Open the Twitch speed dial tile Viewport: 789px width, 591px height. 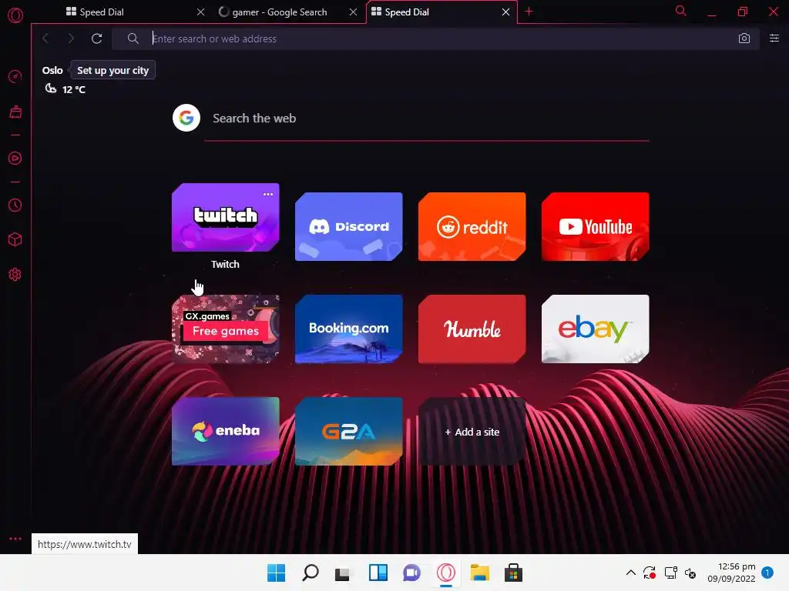[226, 218]
